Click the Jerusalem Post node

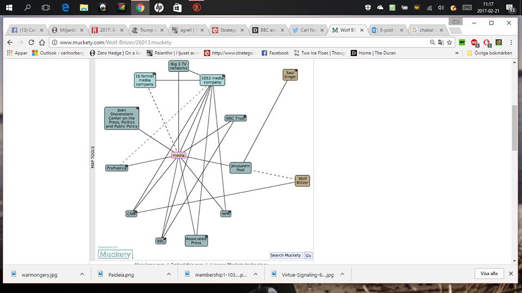[240, 168]
